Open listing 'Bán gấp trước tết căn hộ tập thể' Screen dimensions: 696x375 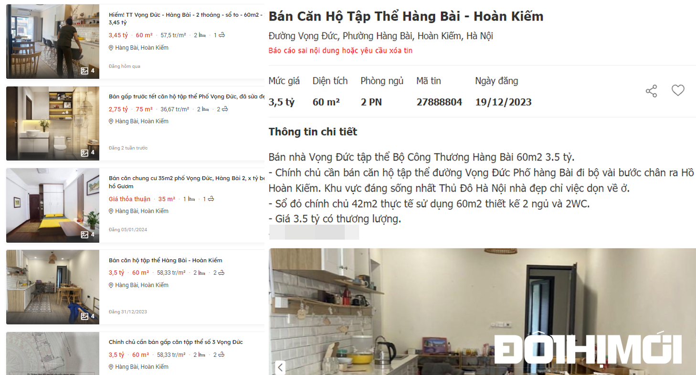[x=187, y=97]
